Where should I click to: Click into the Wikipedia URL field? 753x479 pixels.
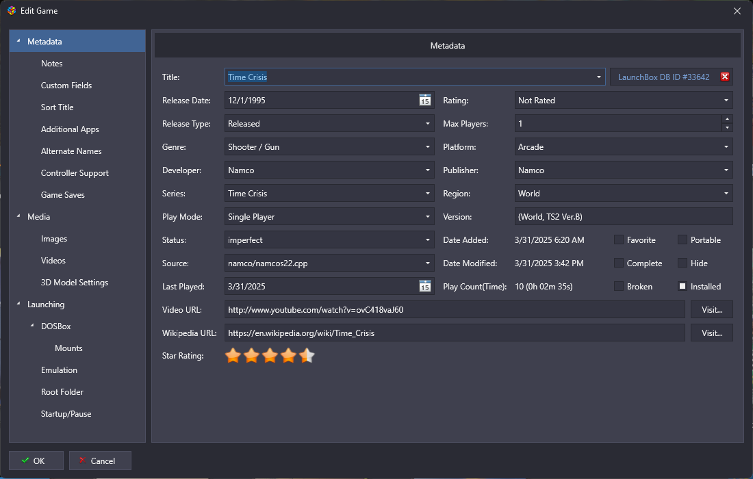455,333
